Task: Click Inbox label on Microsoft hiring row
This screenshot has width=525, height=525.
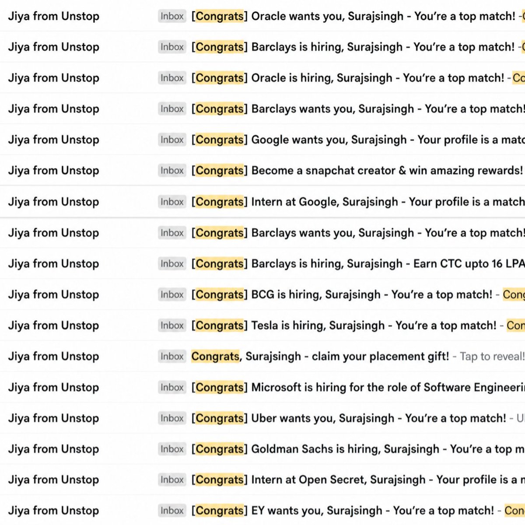Action: point(172,387)
